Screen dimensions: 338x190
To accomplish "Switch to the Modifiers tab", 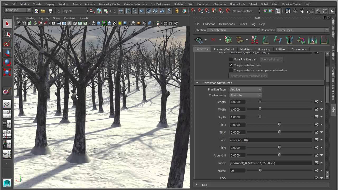I will tap(246, 49).
